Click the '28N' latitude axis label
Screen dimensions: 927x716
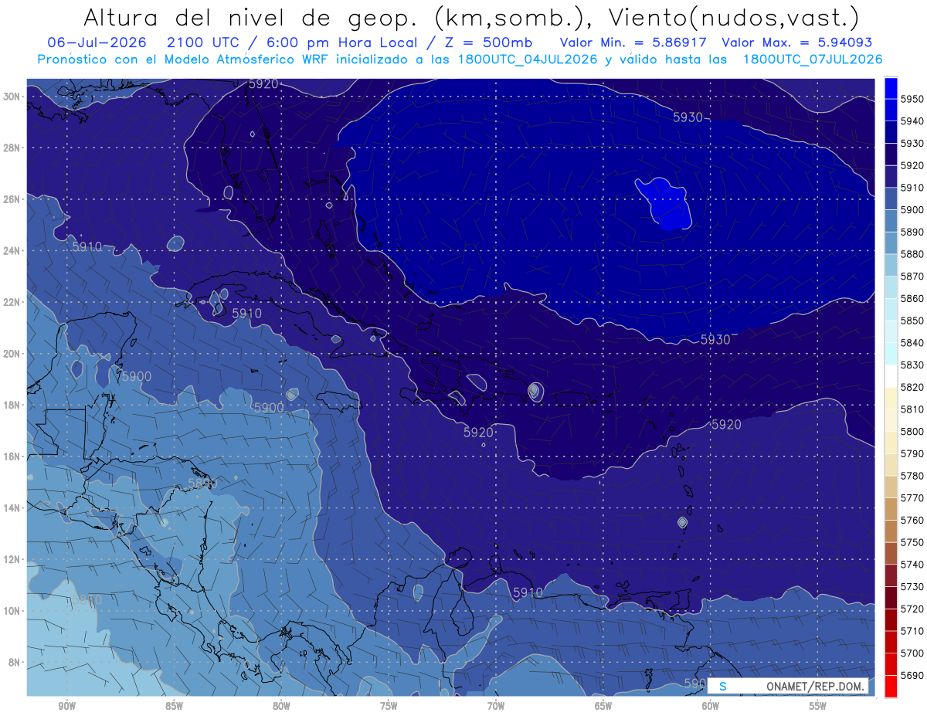(x=12, y=148)
